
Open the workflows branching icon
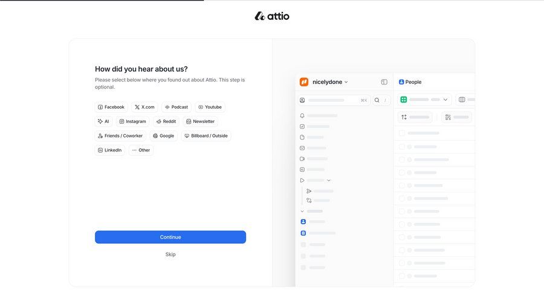(x=309, y=200)
